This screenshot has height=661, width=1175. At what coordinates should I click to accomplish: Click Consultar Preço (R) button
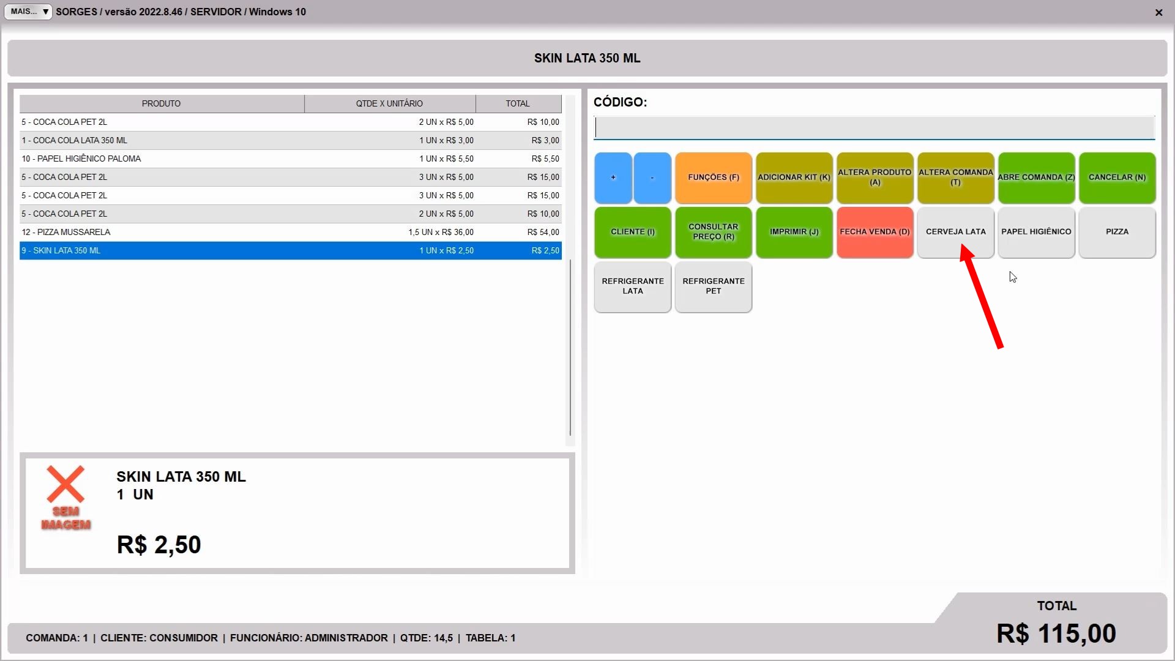(x=714, y=232)
